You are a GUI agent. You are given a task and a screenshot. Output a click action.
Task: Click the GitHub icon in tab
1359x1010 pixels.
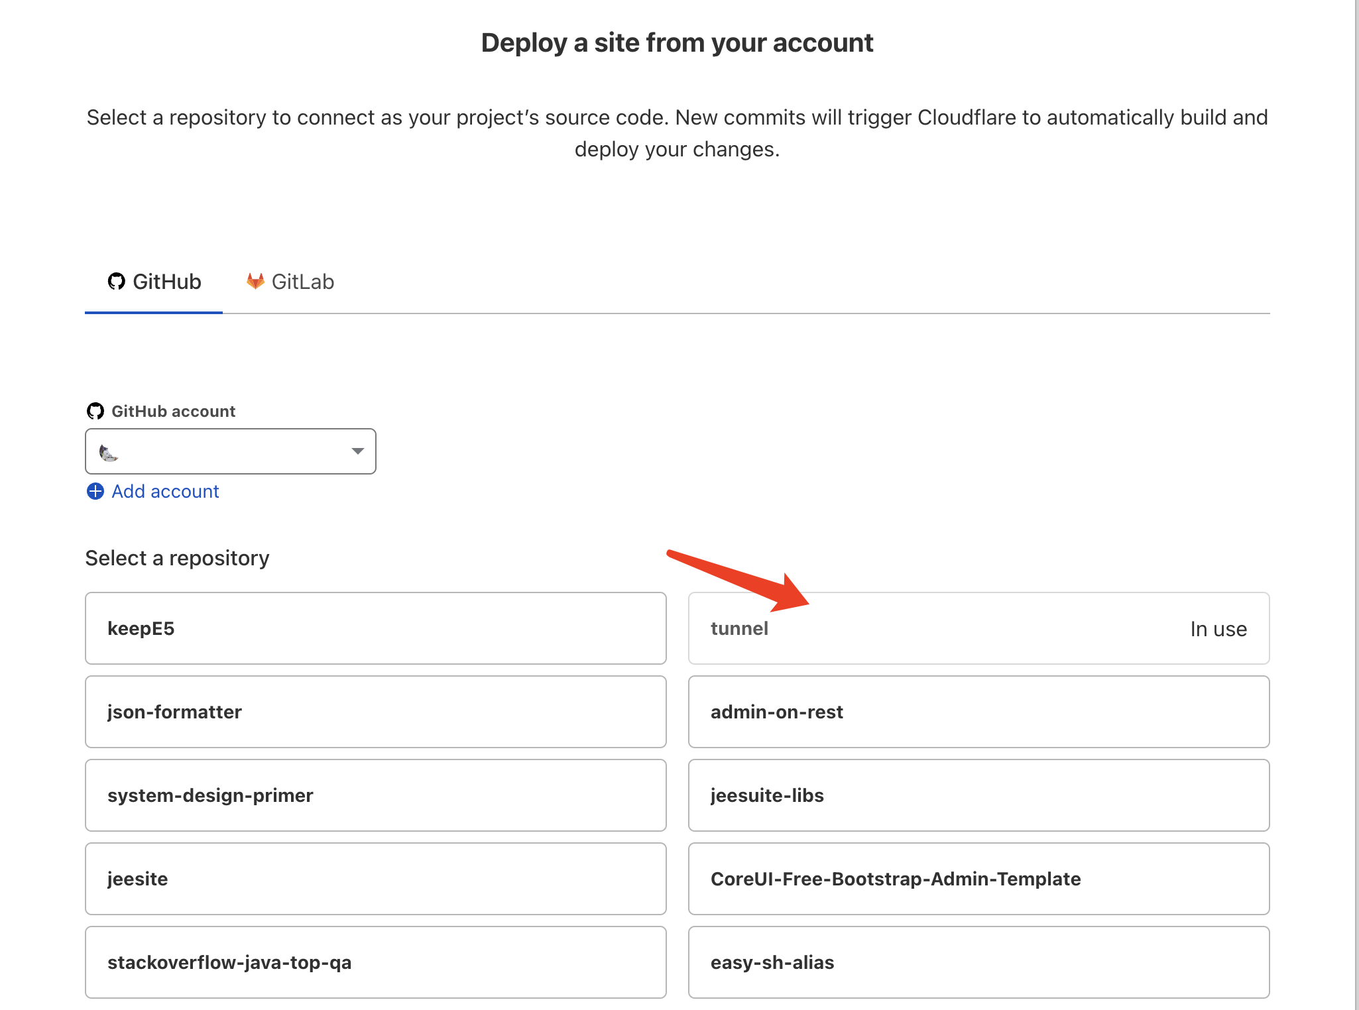coord(115,281)
